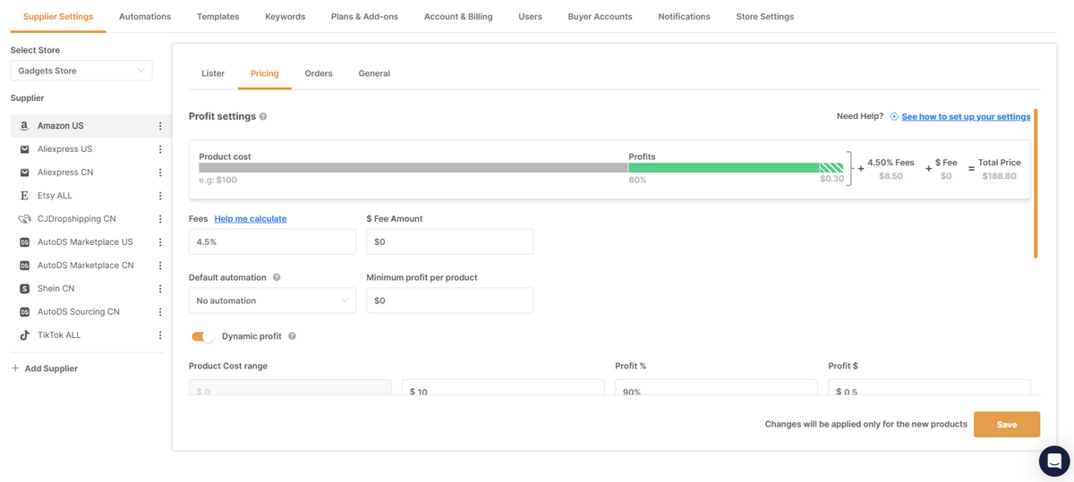1074x482 pixels.
Task: Open the Amazon US supplier options menu
Action: pyautogui.click(x=160, y=126)
